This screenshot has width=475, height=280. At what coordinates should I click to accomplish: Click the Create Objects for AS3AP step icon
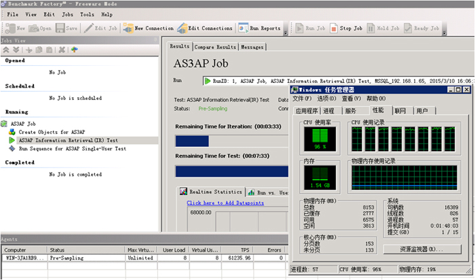point(12,132)
